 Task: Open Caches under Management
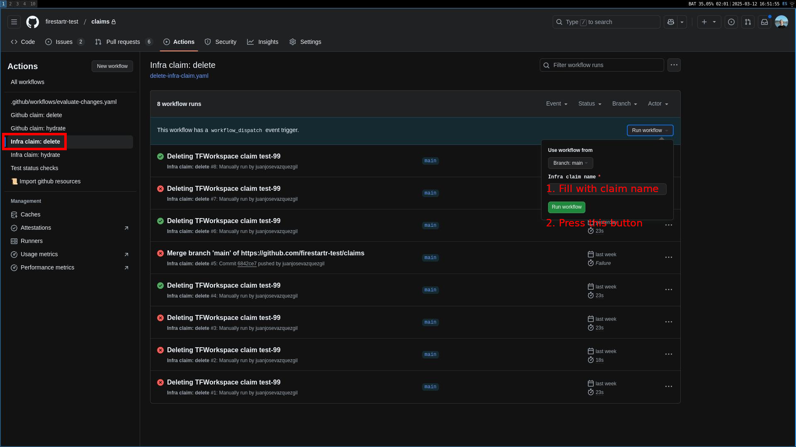point(30,214)
